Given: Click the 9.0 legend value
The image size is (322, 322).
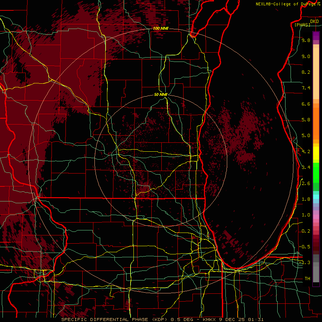Looking at the screenshot, I should click(306, 56).
